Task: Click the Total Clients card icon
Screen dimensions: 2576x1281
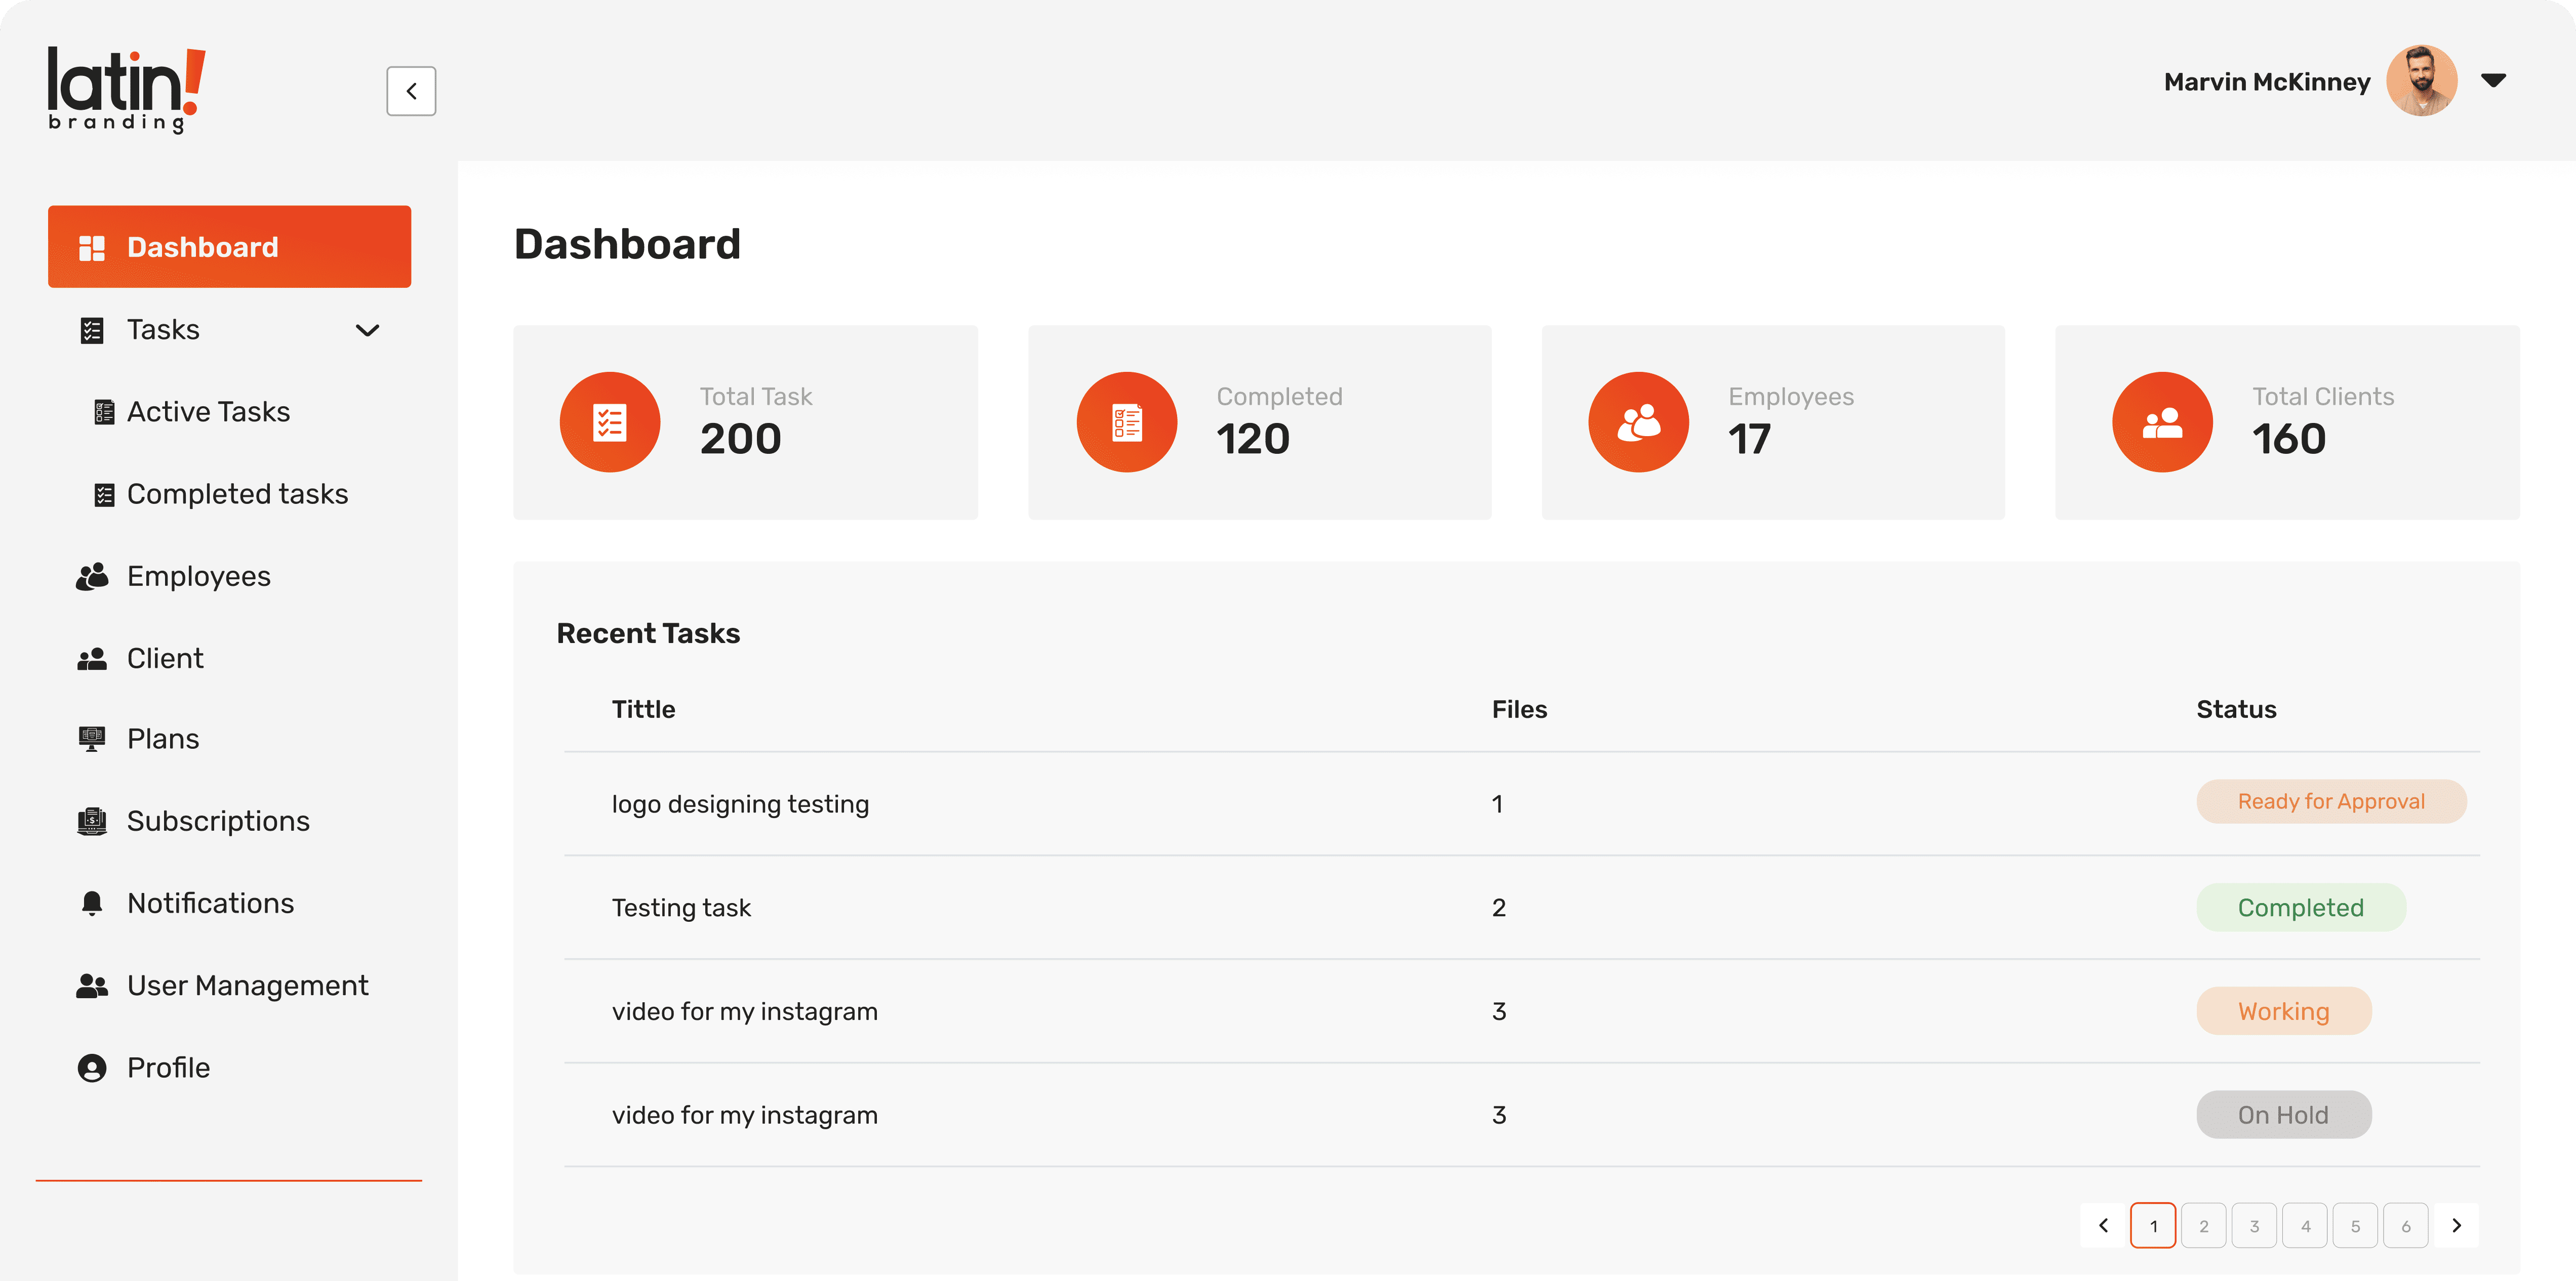Action: (x=2162, y=421)
